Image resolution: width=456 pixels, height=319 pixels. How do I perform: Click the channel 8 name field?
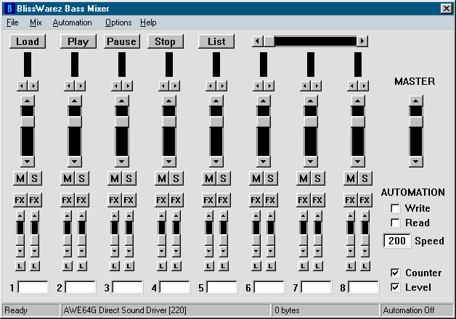click(x=363, y=287)
